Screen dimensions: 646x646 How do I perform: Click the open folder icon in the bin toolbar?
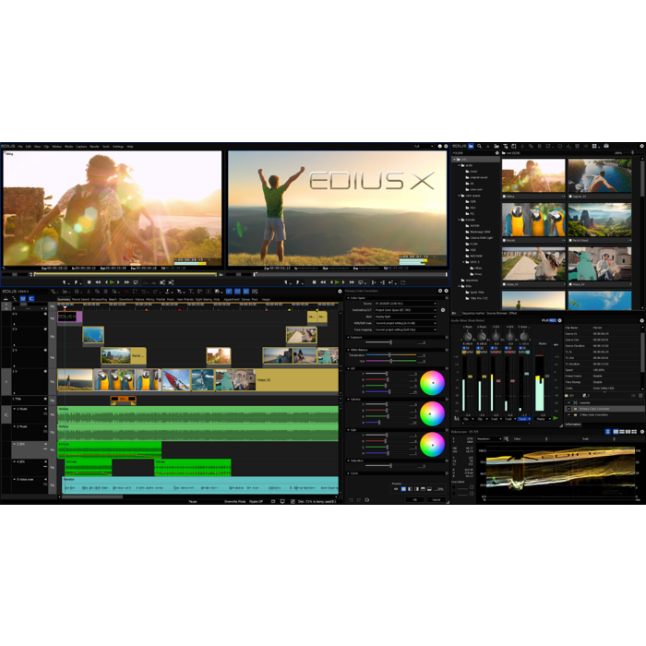(x=496, y=147)
